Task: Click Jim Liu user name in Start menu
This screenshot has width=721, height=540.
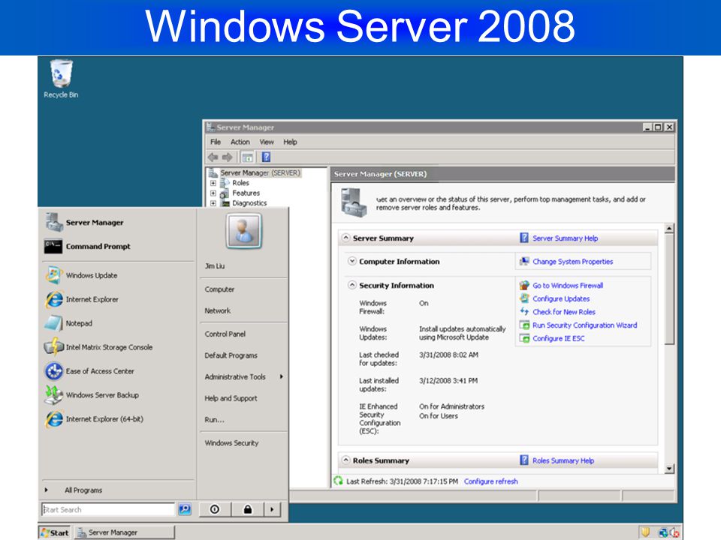Action: coord(215,265)
